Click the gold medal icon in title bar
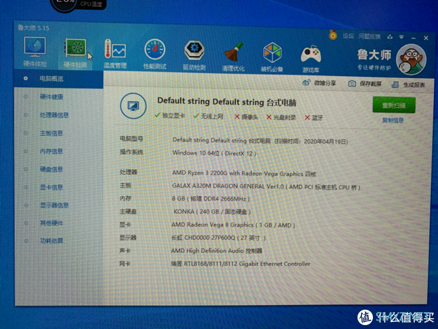The image size is (438, 329). 332,35
